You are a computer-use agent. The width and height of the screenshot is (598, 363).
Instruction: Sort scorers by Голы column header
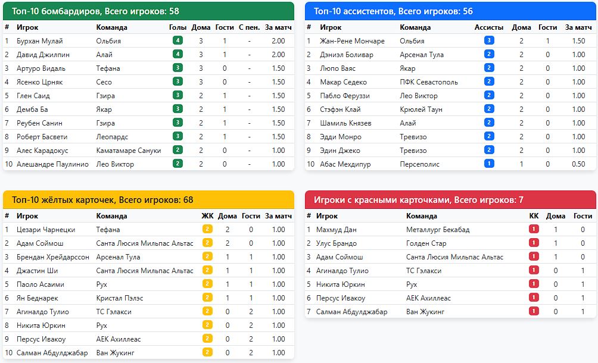(177, 27)
